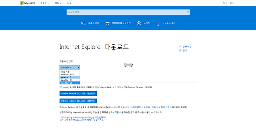Open 문의처 contact link
The width and height of the screenshot is (256, 130).
click(x=143, y=23)
